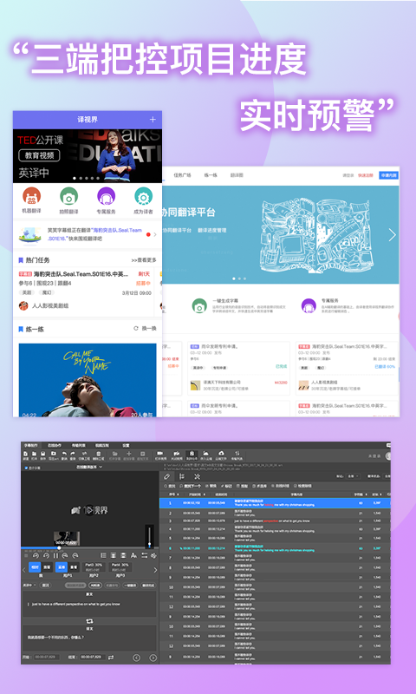Click the video progress bar in editor
Viewport: 416px width, 694px height.
[90, 548]
